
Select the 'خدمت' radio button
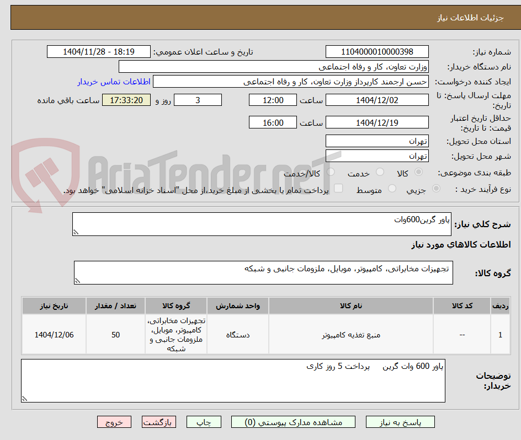[x=380, y=172]
